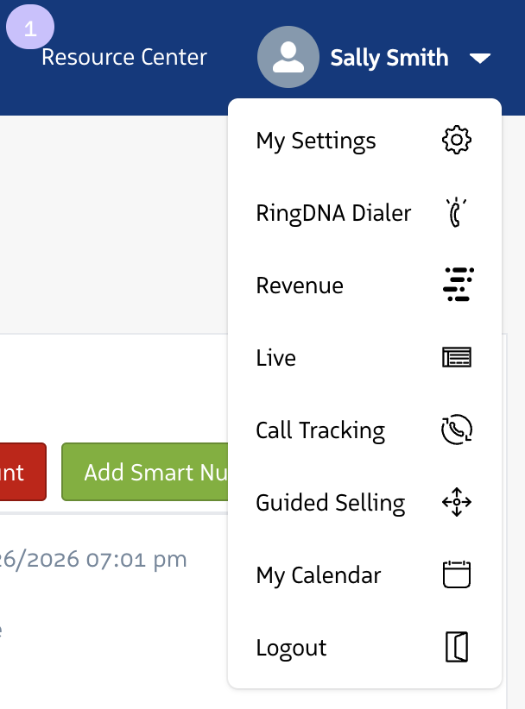Select My Settings from the menu
Image resolution: width=525 pixels, height=709 pixels.
point(315,140)
